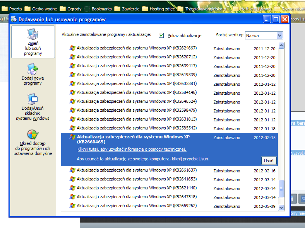This screenshot has height=228, width=305.
Task: Select the update row KB2621440
Action: click(170, 188)
